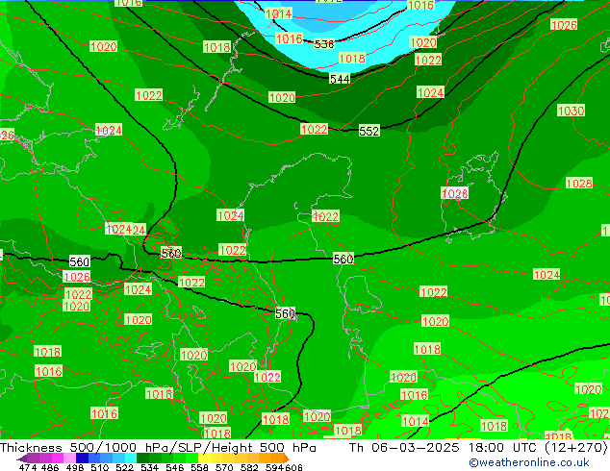
Task: Click the purple left arrow of the legend
Action: (x=22, y=459)
